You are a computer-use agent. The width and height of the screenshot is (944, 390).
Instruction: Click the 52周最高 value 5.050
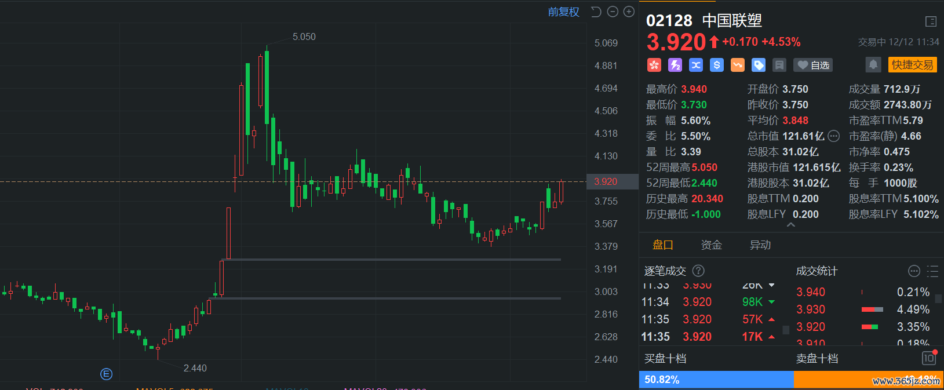[x=705, y=167]
